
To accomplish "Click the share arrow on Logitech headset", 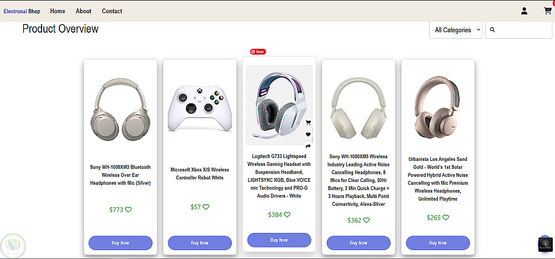I will coord(309,146).
